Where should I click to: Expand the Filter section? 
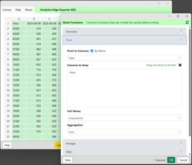click(125, 152)
